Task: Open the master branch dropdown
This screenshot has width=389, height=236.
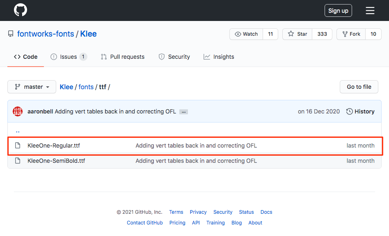Action: pos(32,87)
